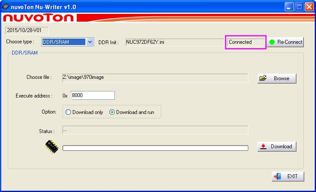Minimize the Nu-Writer window
This screenshot has width=316, height=192.
(290, 7)
